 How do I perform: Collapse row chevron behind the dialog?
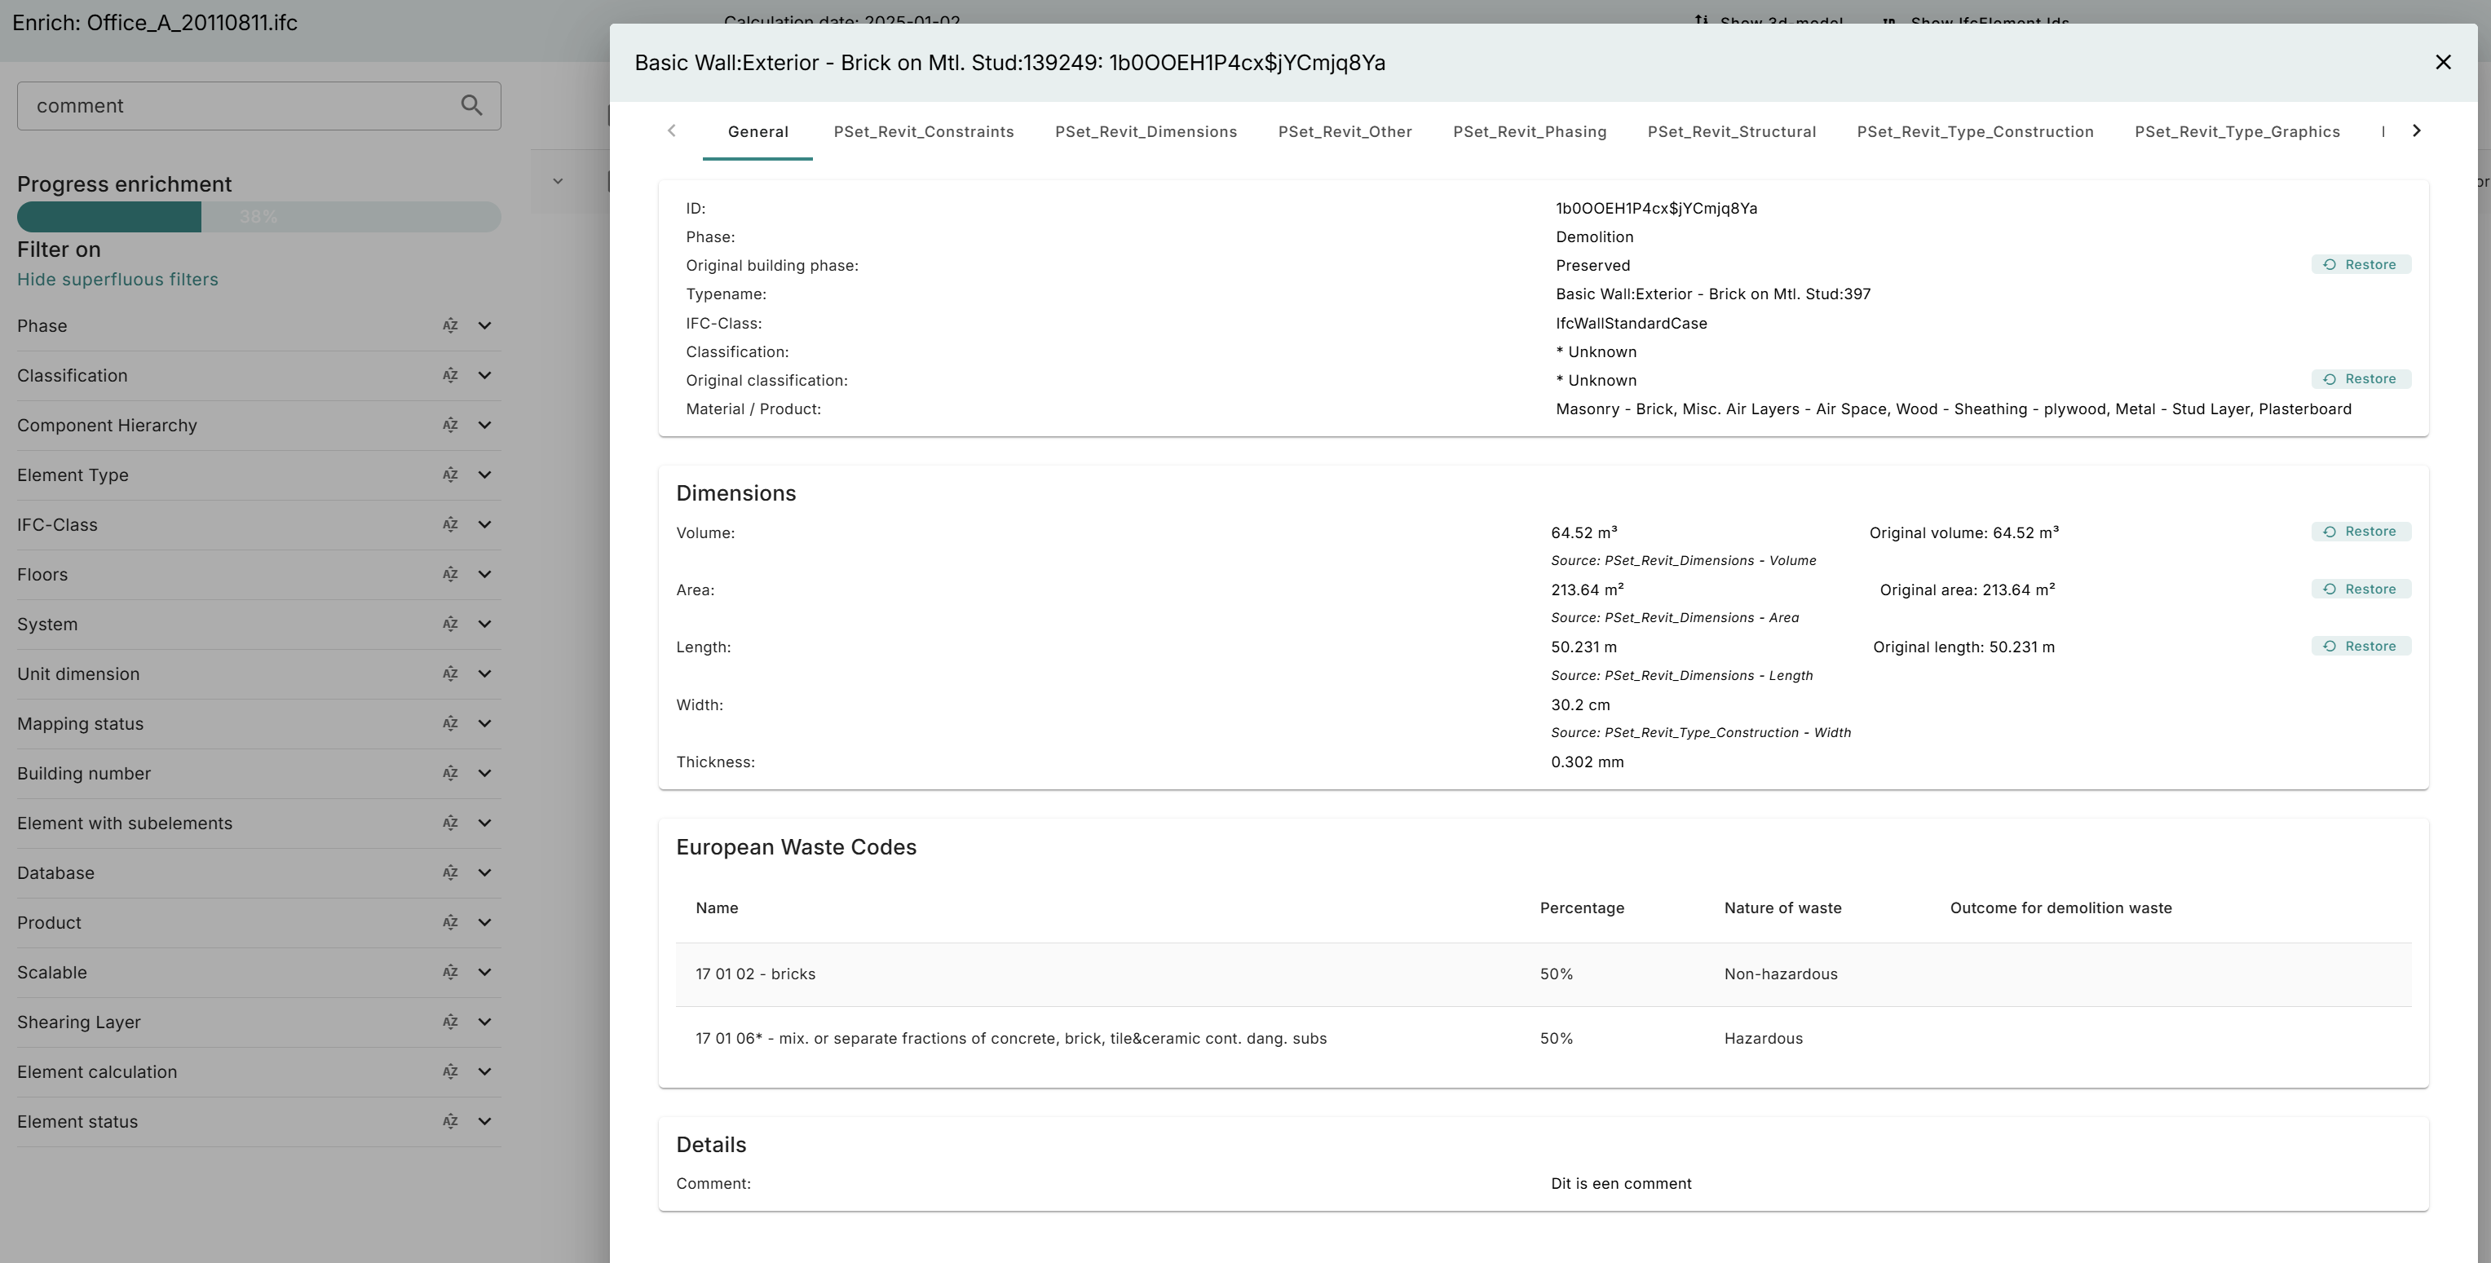click(x=558, y=181)
